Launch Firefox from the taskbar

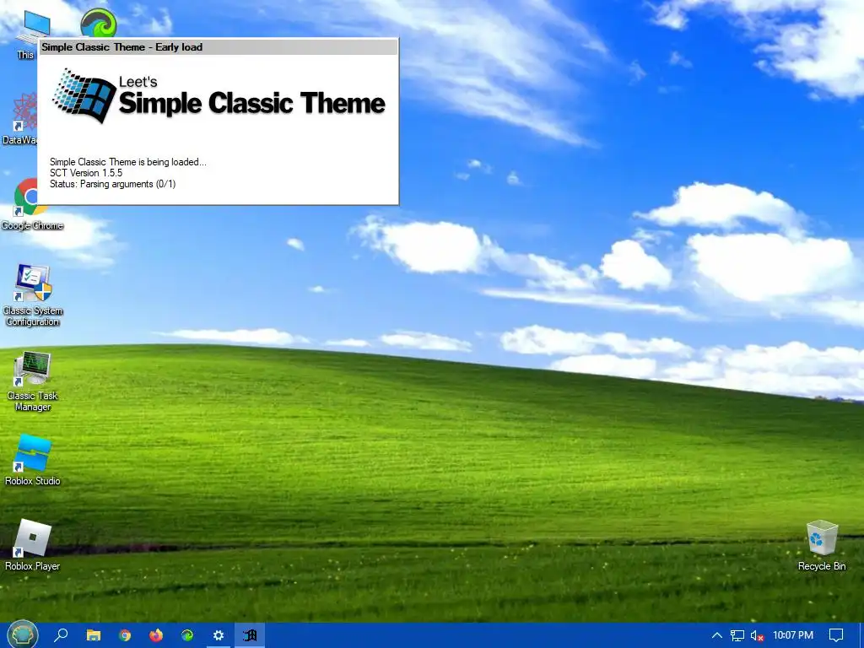(156, 635)
